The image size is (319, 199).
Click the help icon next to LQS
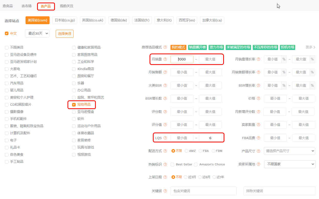[x=165, y=138]
